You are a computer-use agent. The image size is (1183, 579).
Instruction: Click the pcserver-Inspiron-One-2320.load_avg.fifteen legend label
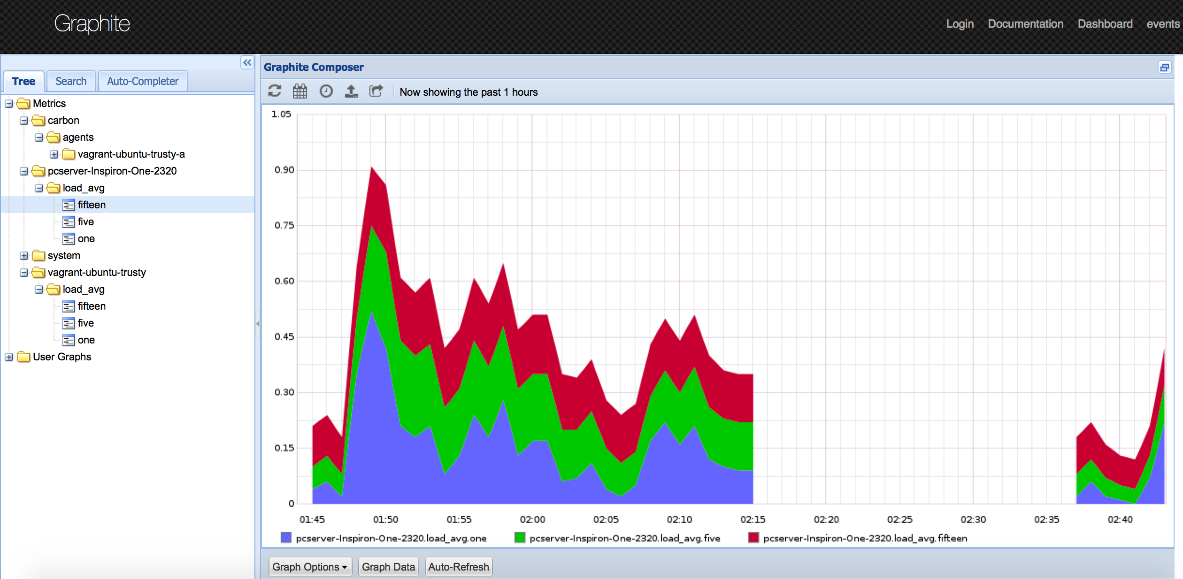click(x=865, y=538)
